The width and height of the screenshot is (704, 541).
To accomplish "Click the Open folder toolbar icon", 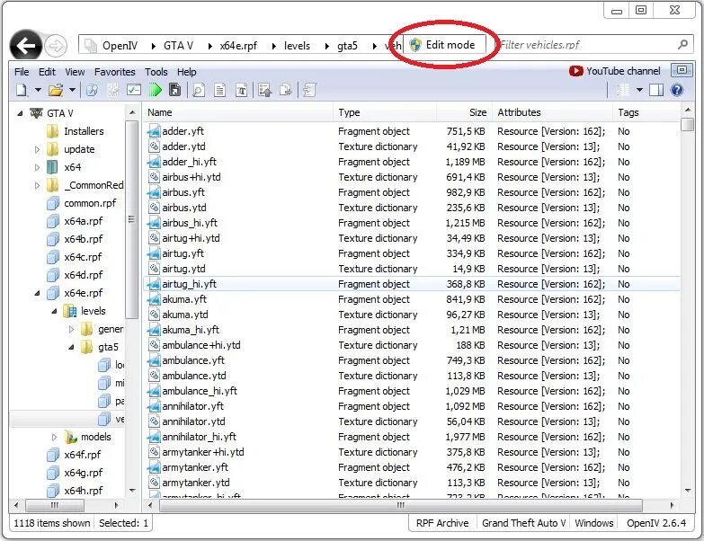I will (x=56, y=90).
